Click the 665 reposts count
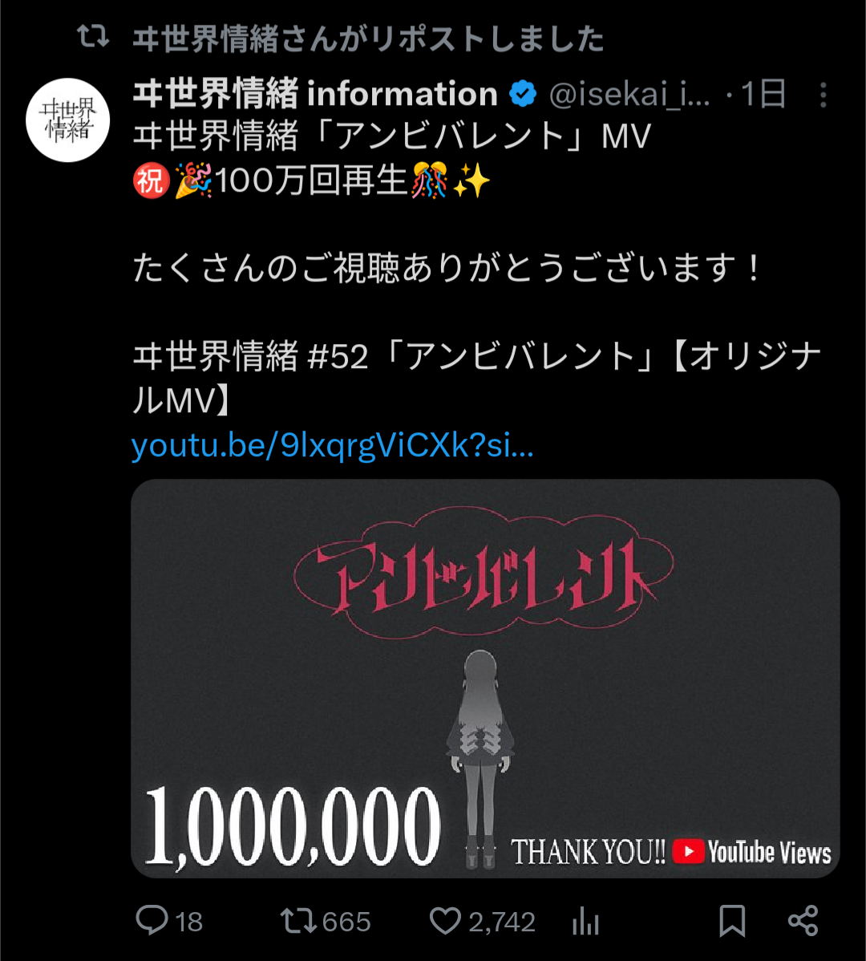This screenshot has height=961, width=866. tap(346, 922)
